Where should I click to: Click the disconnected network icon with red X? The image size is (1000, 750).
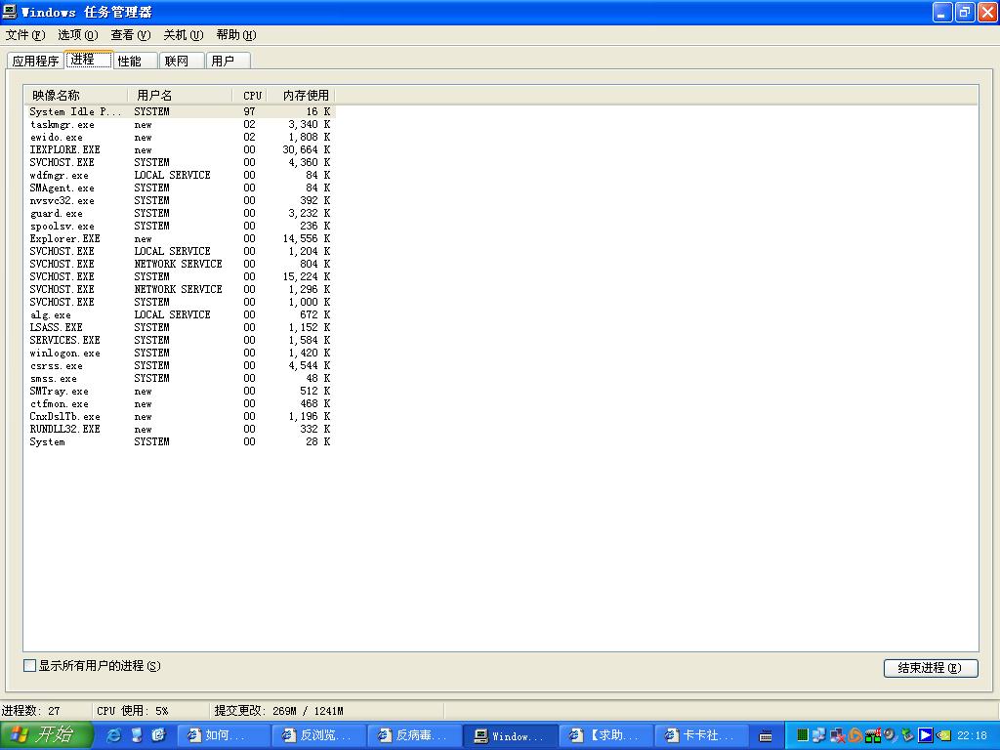tap(837, 735)
